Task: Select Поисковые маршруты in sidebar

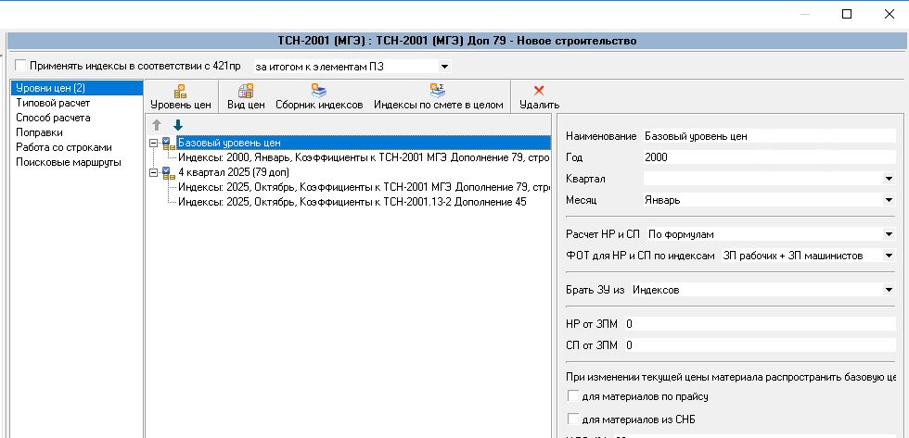Action: [69, 162]
